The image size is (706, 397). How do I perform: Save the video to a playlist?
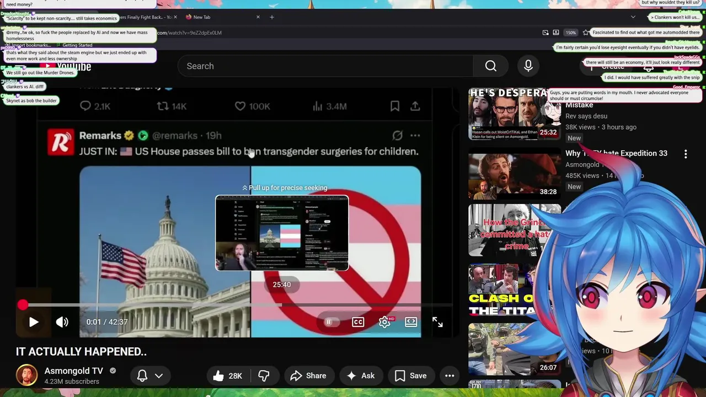point(411,375)
